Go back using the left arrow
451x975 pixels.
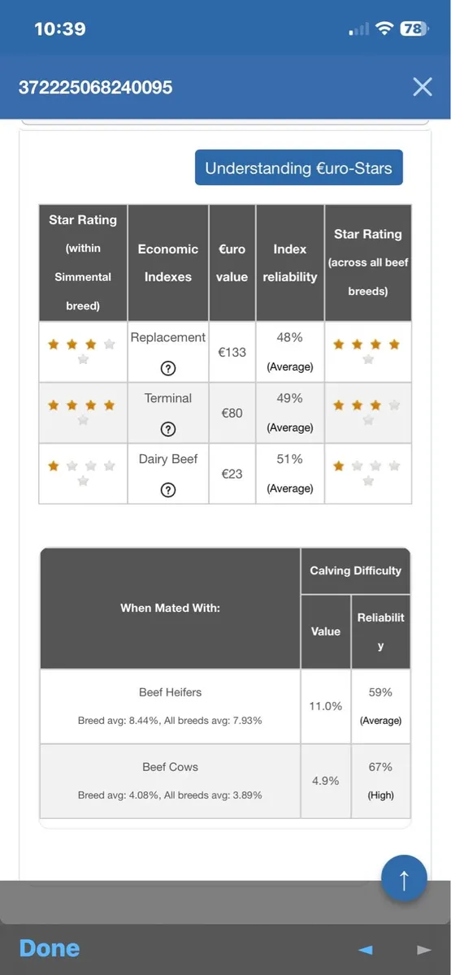click(x=366, y=949)
